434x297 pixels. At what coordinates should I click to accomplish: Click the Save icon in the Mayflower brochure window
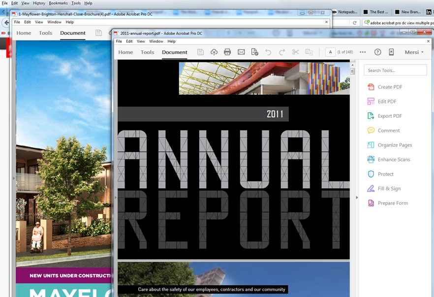(98, 33)
